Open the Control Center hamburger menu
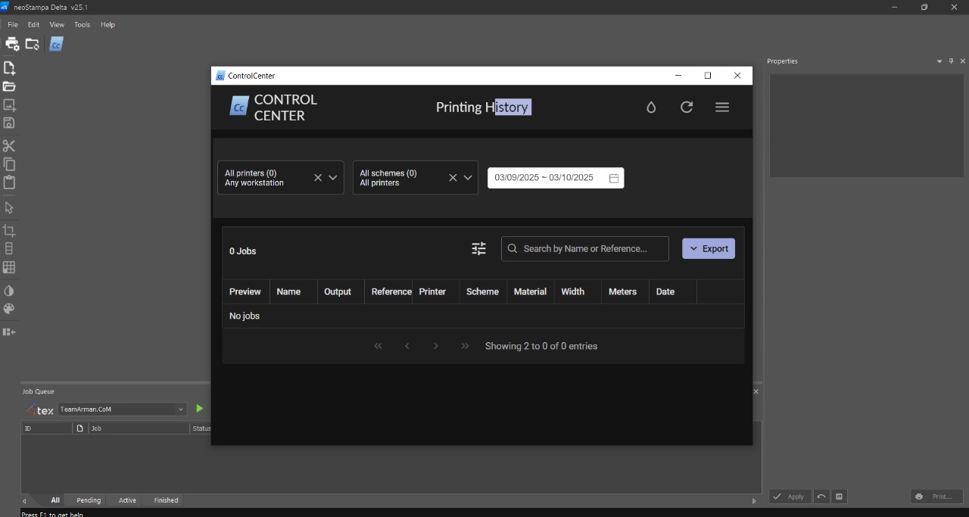The image size is (969, 517). pos(722,107)
